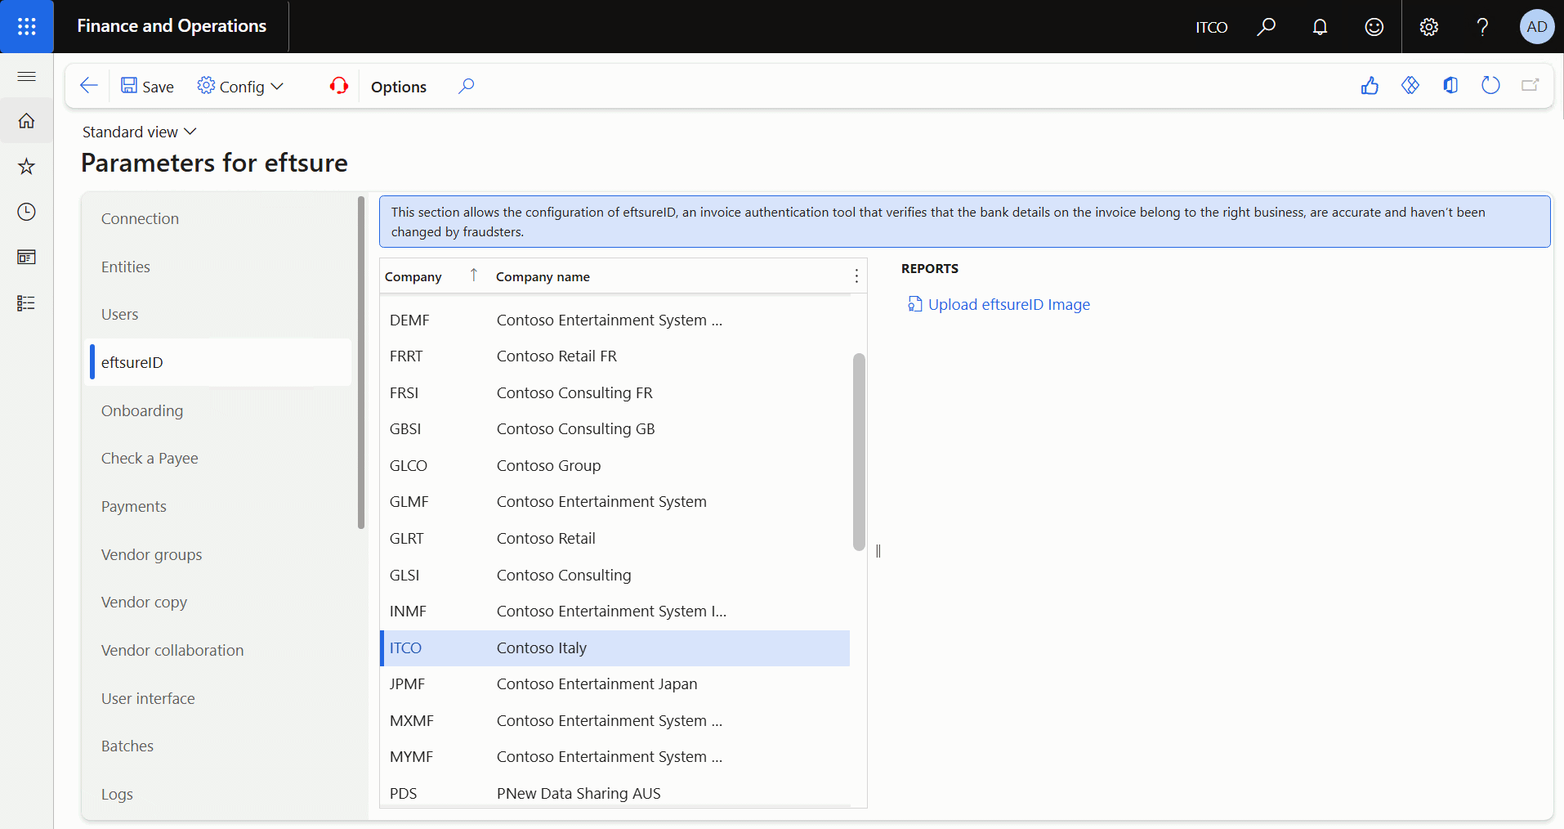1564x829 pixels.
Task: Select the GLMF company row
Action: click(x=615, y=501)
